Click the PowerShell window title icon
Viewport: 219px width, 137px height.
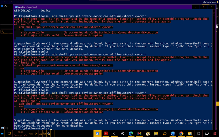click(16, 7)
